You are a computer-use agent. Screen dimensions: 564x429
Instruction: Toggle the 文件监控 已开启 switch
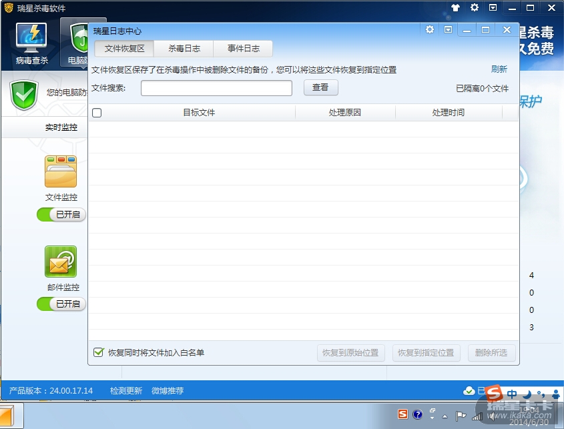[x=61, y=215]
